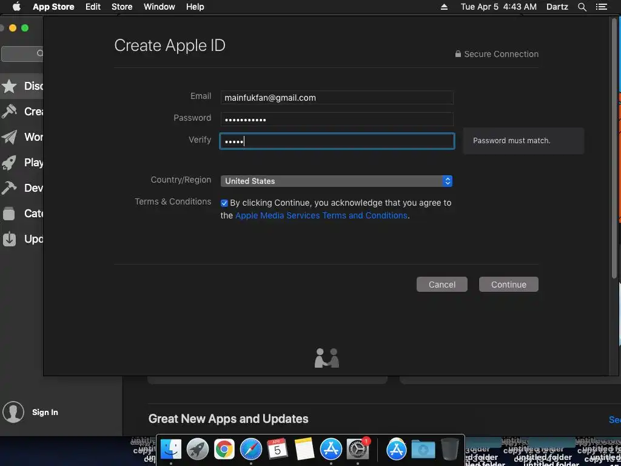Click the Continue button
621x466 pixels.
coord(509,285)
